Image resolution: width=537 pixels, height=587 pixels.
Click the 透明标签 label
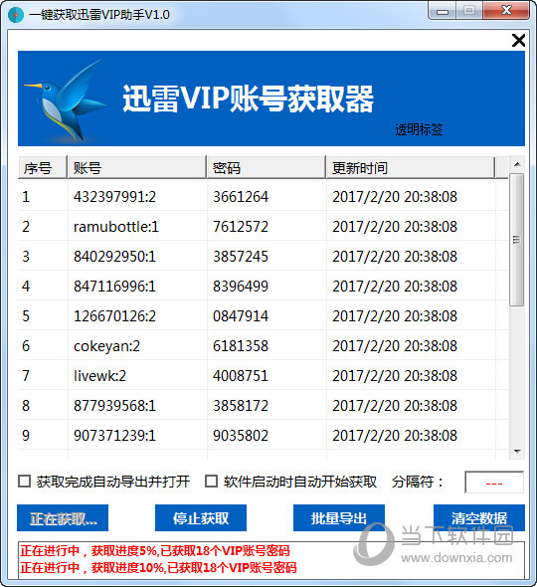pos(419,129)
